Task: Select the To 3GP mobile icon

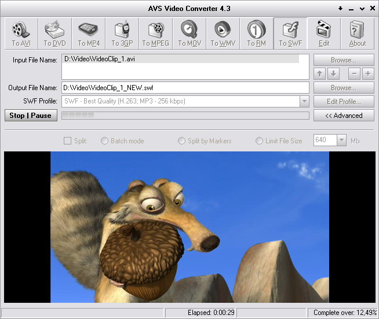Action: (122, 34)
